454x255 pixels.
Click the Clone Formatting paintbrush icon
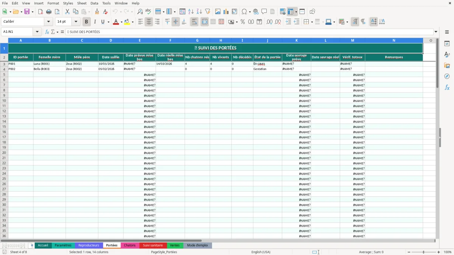click(97, 12)
